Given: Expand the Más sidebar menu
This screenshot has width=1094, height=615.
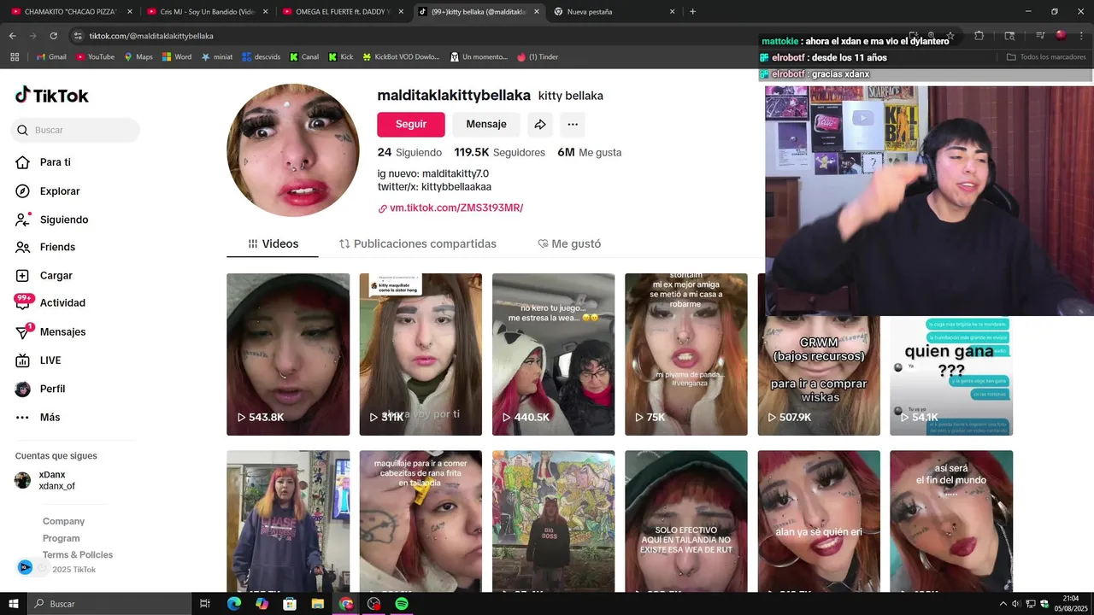Looking at the screenshot, I should 50,418.
